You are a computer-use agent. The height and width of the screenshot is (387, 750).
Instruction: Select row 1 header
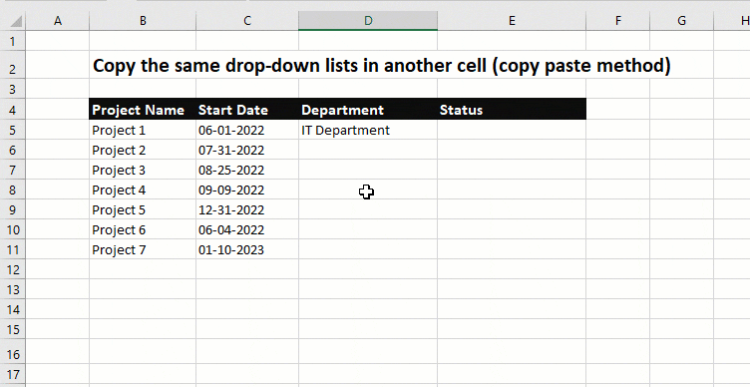[x=12, y=41]
